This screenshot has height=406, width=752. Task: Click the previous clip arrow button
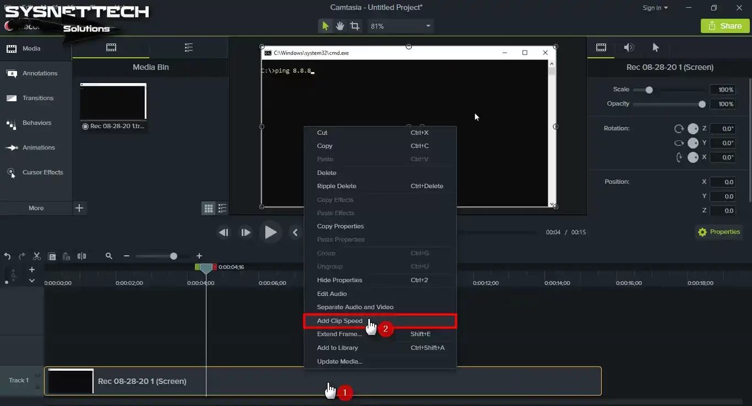[296, 232]
